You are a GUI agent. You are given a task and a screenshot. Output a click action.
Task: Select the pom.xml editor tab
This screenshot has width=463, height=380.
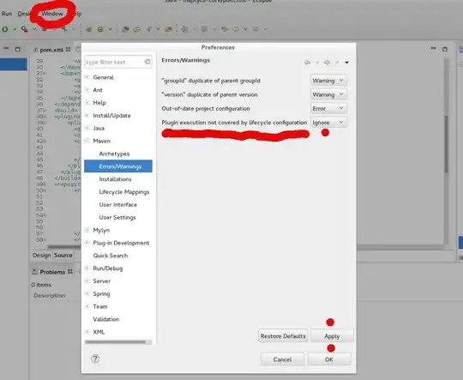[51, 50]
